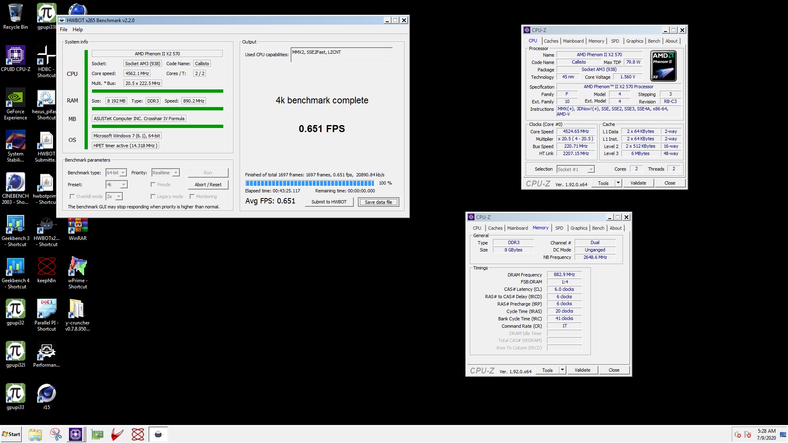Toggle the Pmode checkbox
The width and height of the screenshot is (788, 443).
pos(153,185)
